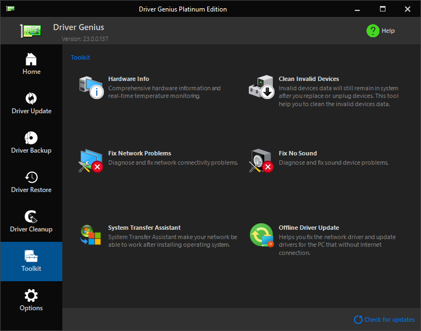Click the refresh icon beside Check for updates

[358, 320]
